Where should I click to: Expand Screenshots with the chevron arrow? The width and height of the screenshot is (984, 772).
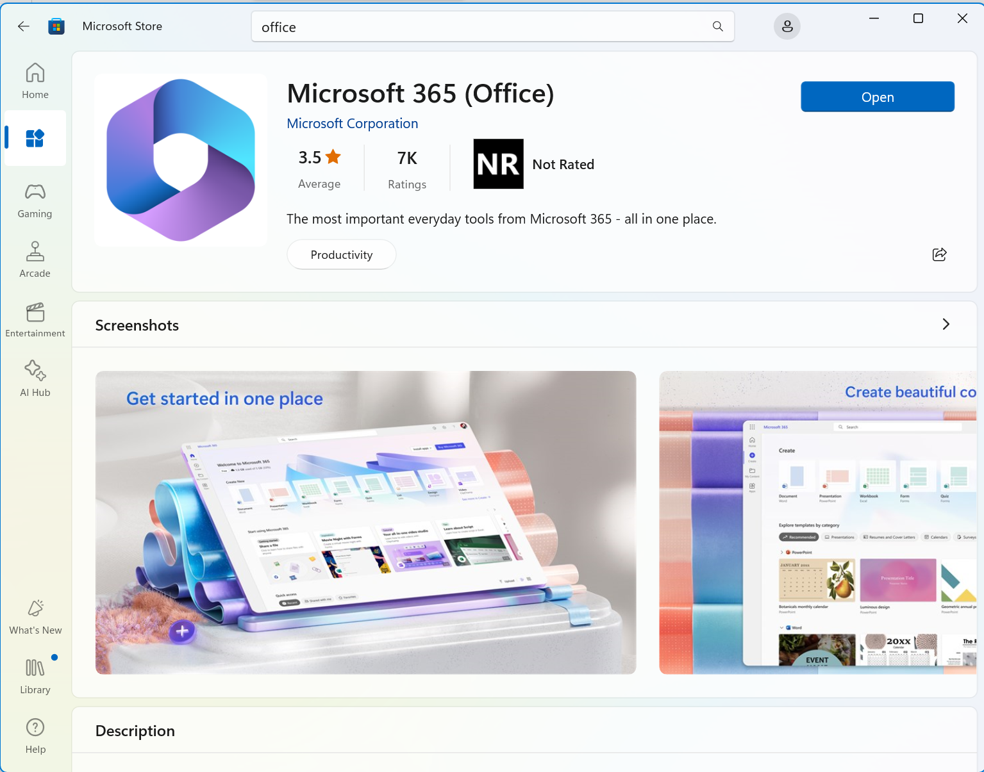[x=946, y=324]
